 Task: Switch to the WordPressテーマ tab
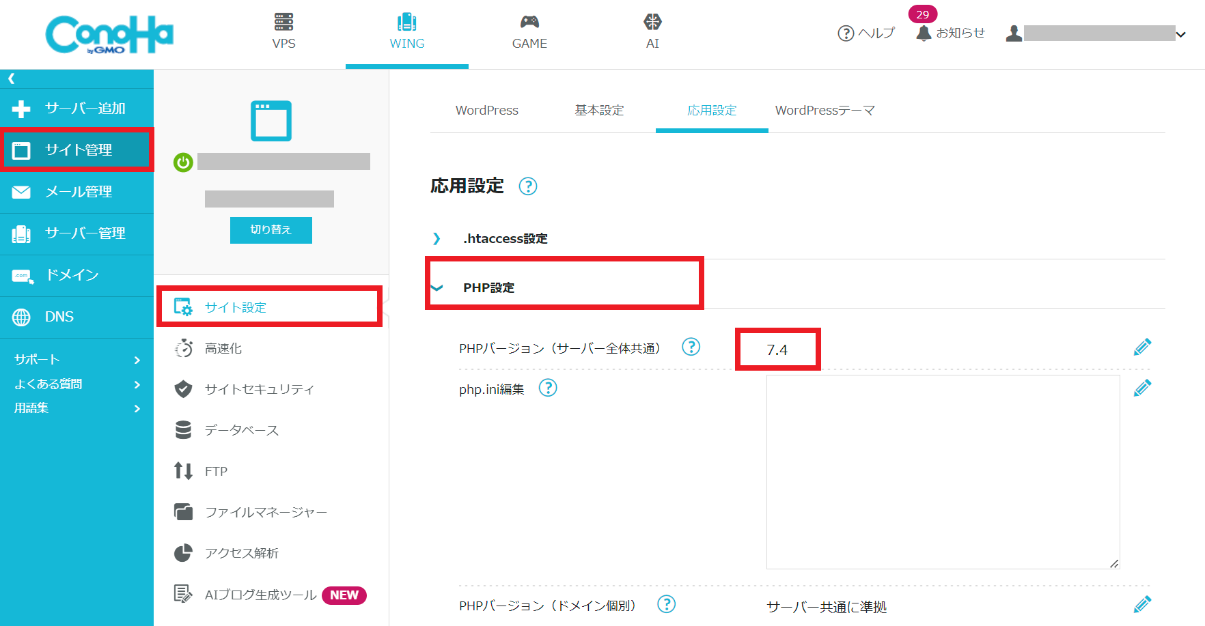point(825,111)
